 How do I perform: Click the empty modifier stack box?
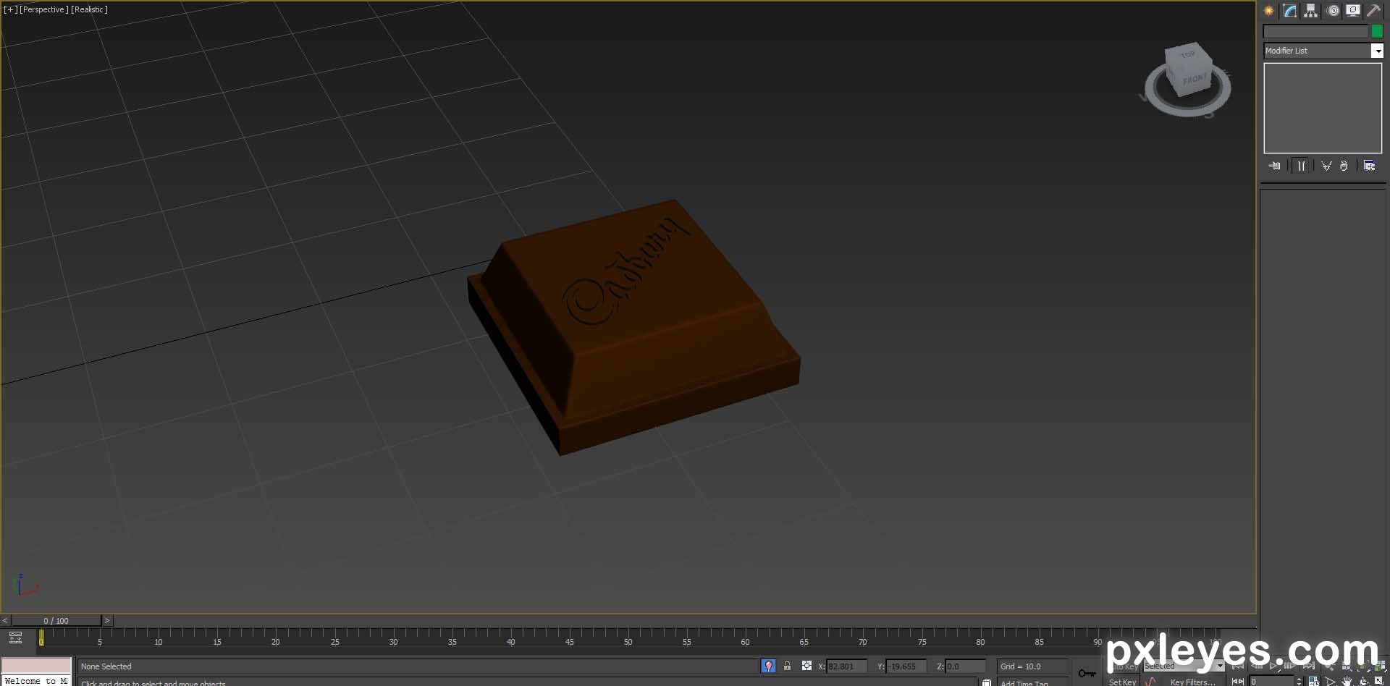pos(1323,108)
